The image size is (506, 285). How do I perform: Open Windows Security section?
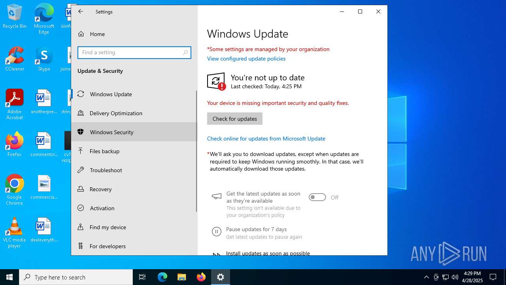(134, 132)
